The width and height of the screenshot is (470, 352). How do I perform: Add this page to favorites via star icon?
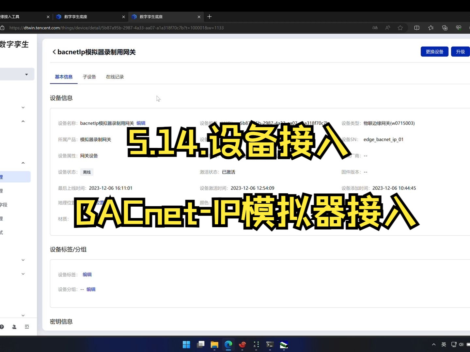pos(400,28)
